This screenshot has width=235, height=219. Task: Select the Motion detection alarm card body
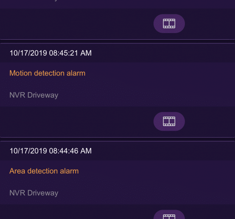(x=117, y=84)
